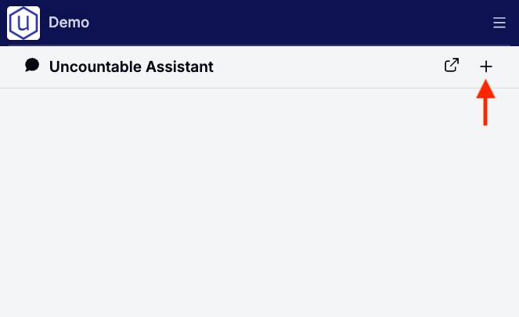
Task: Click the Uncountable Assistant panel header
Action: pos(313,67)
